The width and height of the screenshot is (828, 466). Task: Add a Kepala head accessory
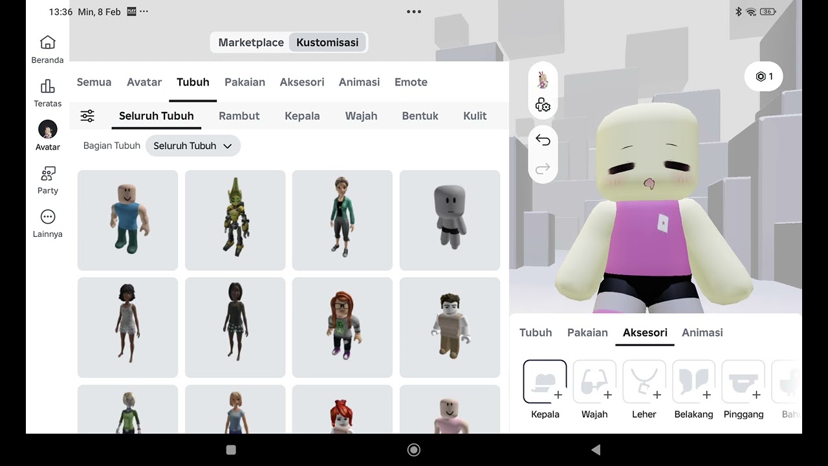[x=545, y=382]
